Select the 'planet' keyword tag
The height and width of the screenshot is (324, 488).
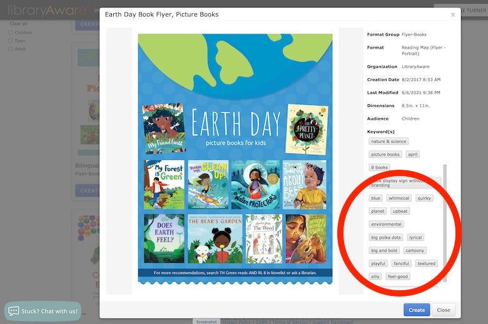click(x=377, y=211)
